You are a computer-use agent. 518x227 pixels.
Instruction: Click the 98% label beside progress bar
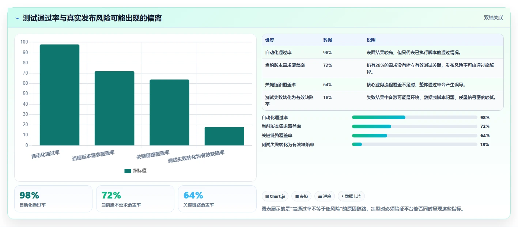485,118
